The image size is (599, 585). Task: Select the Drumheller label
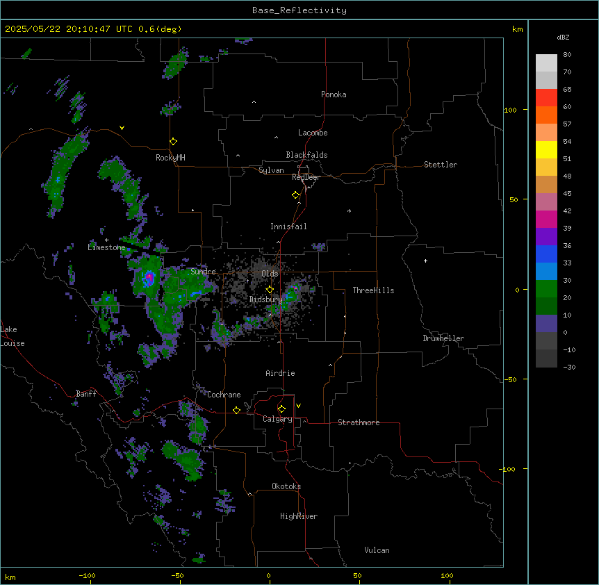click(x=443, y=338)
